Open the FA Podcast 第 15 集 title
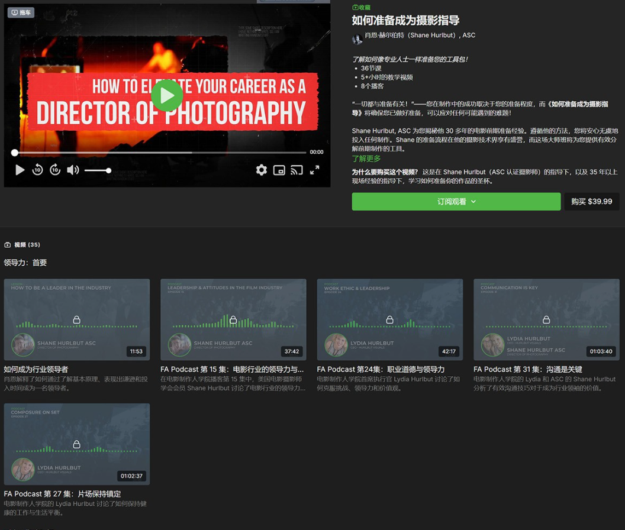625x530 pixels. (232, 370)
